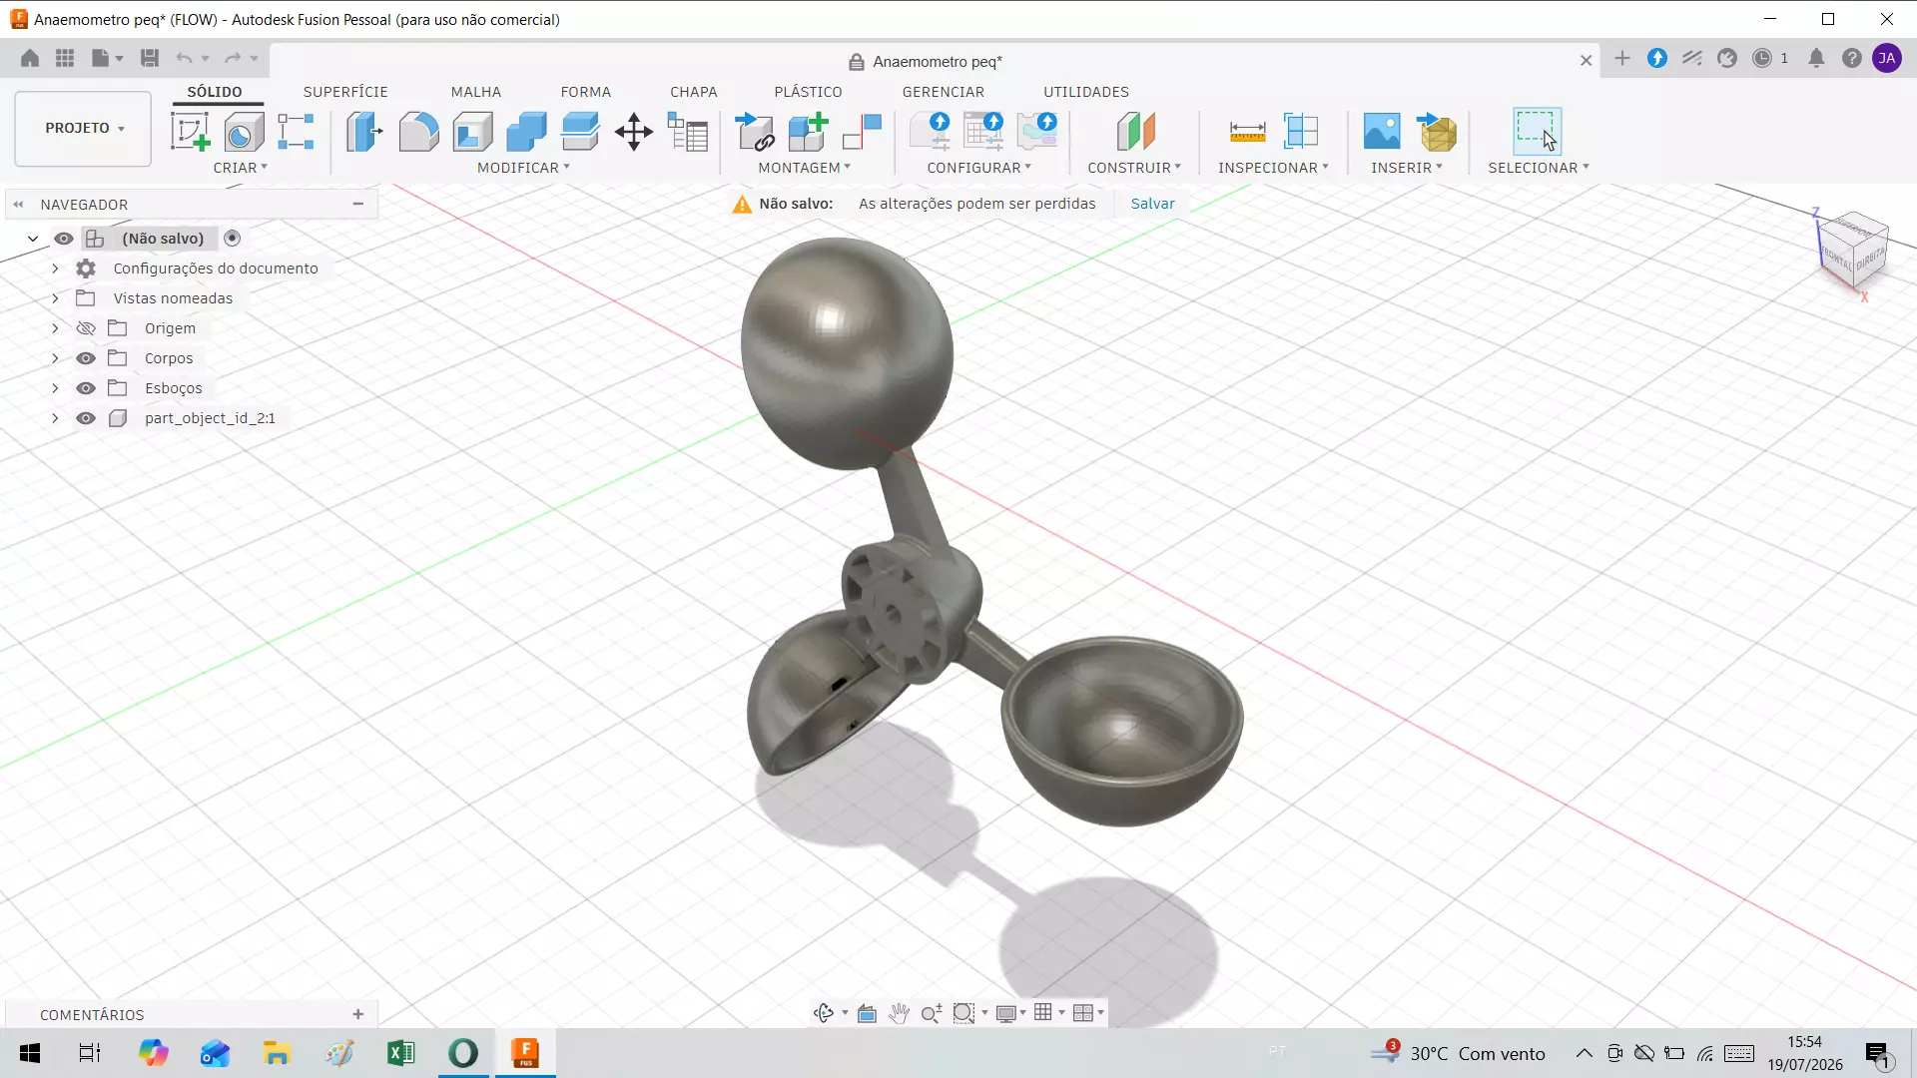The height and width of the screenshot is (1078, 1917).
Task: Click the New Component icon
Action: coord(809,131)
